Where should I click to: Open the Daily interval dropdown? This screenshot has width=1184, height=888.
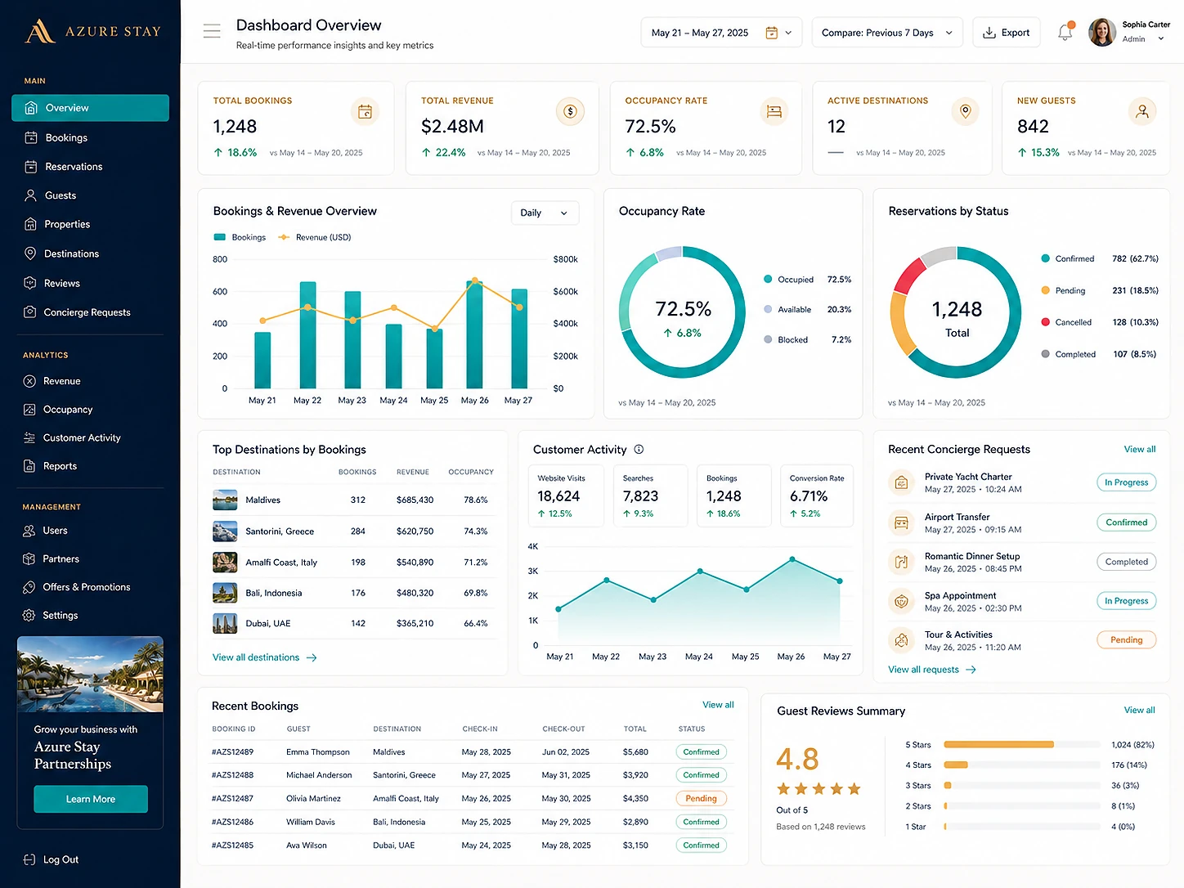(x=545, y=213)
